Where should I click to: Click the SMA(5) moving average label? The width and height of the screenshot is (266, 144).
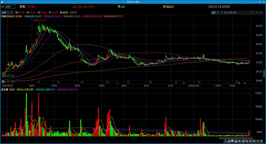(14, 17)
